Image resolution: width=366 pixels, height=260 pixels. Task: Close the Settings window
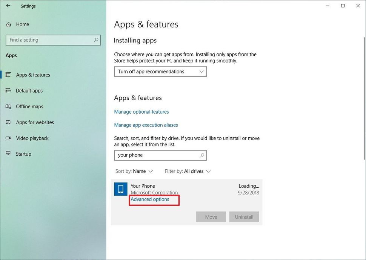[x=358, y=6]
